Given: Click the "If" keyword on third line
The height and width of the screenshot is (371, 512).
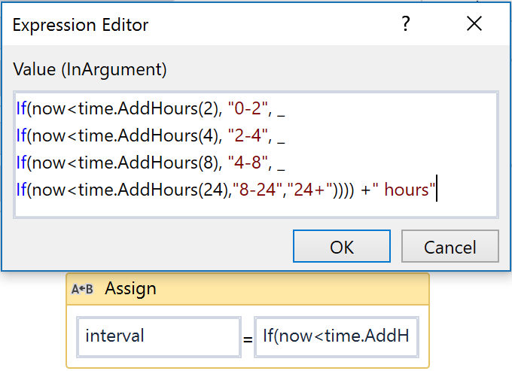Looking at the screenshot, I should (21, 163).
